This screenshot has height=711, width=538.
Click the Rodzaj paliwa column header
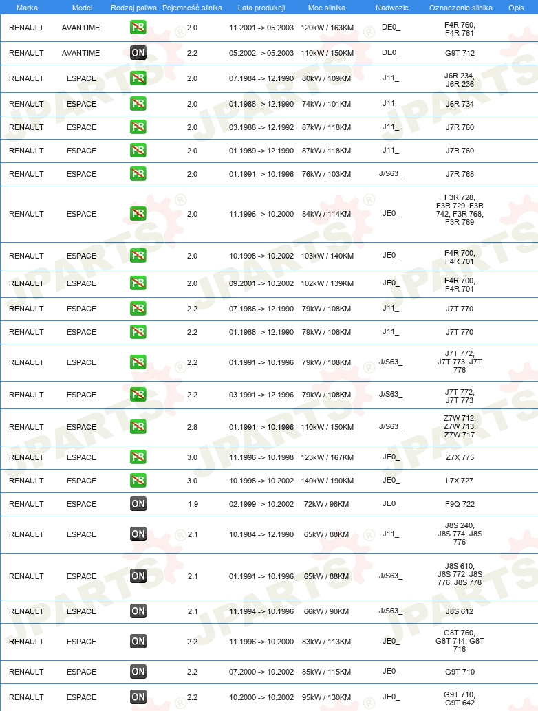tap(134, 8)
